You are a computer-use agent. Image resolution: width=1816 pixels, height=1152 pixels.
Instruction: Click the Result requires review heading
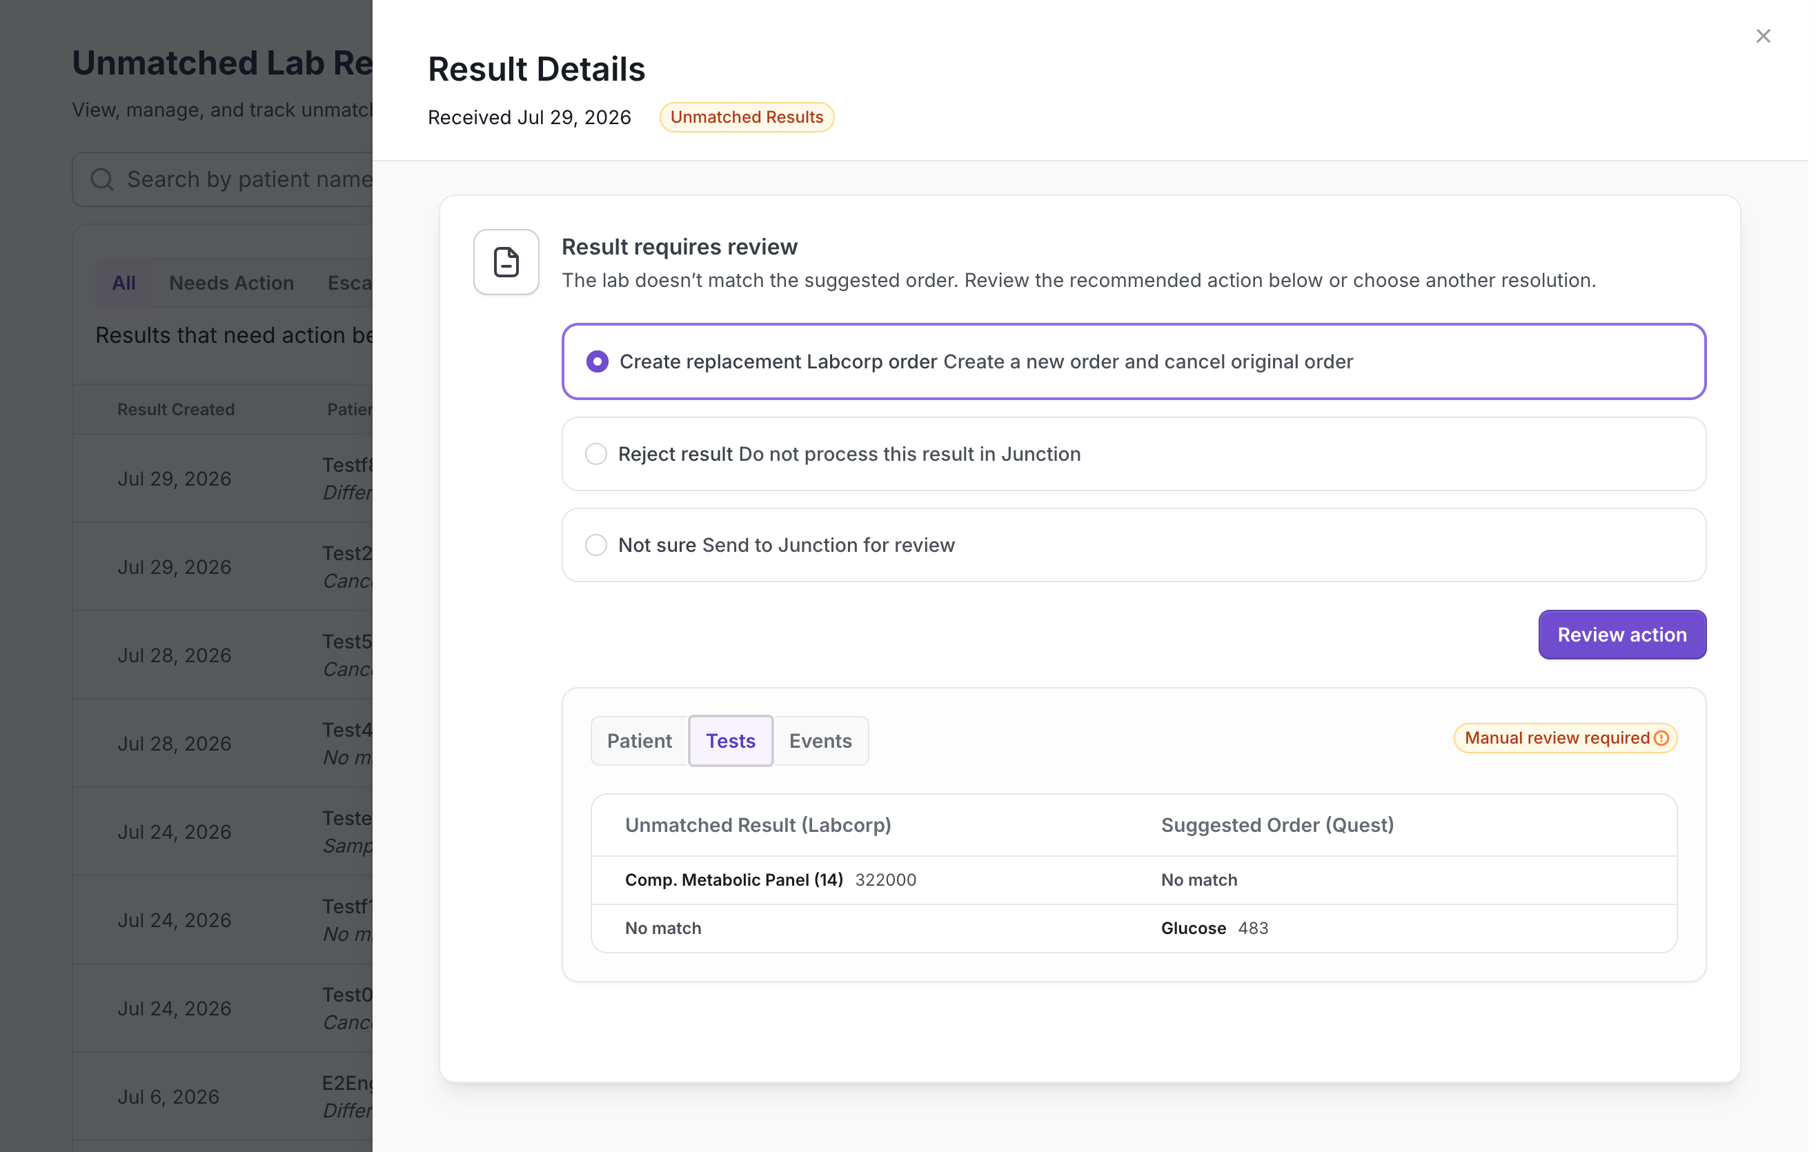679,247
